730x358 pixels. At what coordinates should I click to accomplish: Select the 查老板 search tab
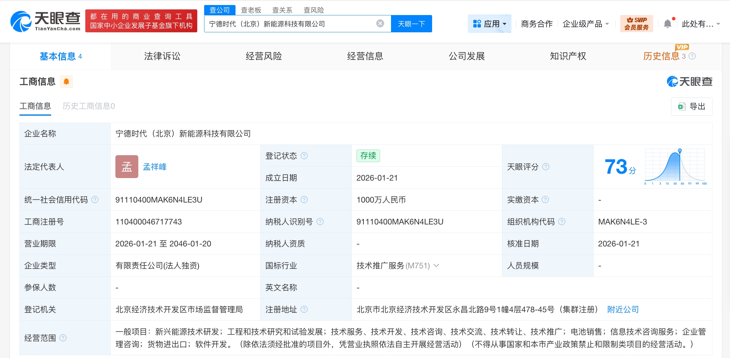click(x=251, y=10)
